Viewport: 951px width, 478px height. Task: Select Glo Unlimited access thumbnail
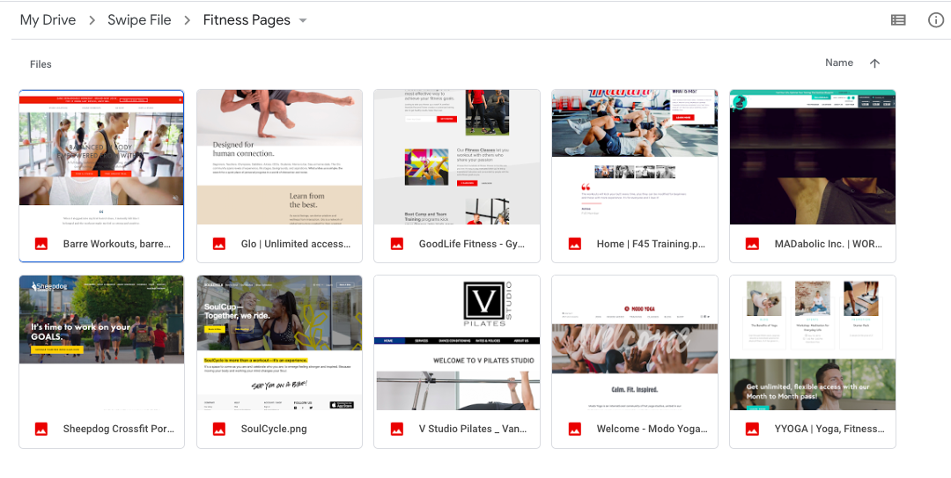point(280,157)
